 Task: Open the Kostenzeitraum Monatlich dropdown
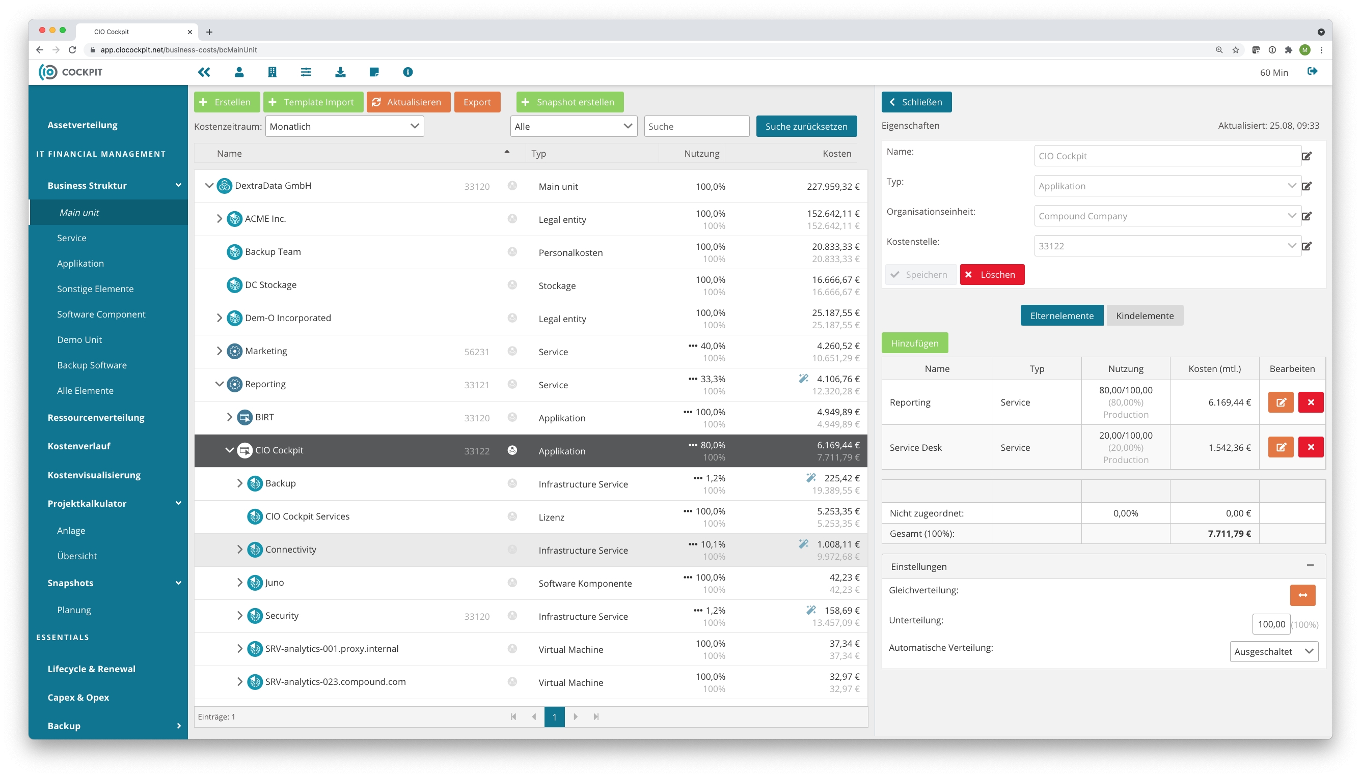click(x=344, y=127)
